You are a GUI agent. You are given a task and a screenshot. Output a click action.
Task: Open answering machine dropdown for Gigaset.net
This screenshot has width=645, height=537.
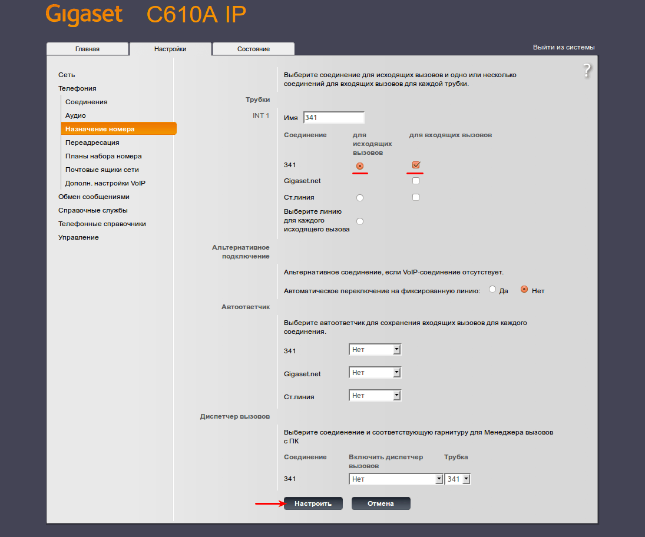375,373
